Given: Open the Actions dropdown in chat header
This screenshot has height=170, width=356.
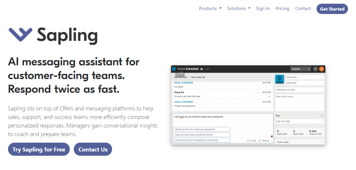Looking at the screenshot, I should 301,69.
